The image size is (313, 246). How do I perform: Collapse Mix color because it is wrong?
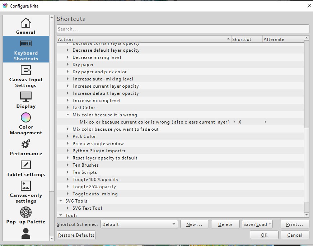coord(68,115)
